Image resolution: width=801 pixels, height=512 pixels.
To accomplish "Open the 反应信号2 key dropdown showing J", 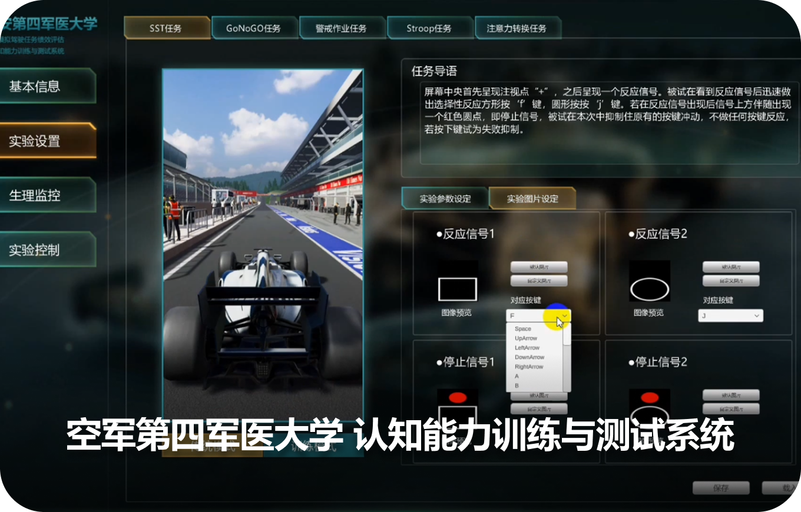I will (730, 316).
